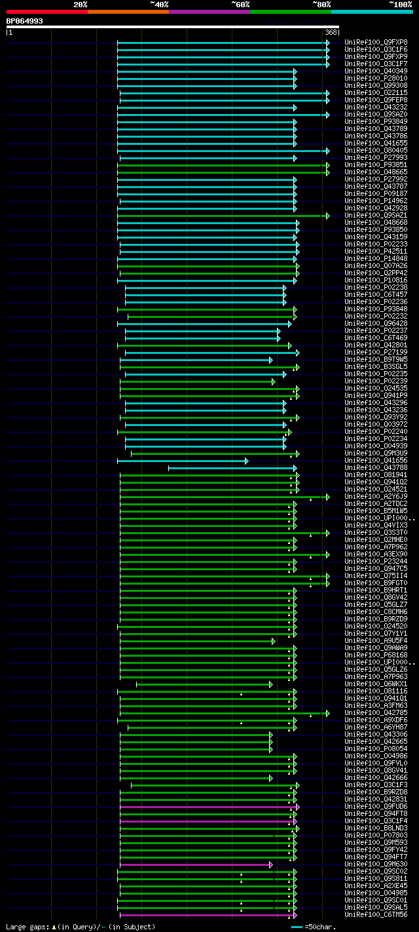
Task: Select the UniRef100_Q41656 label
Action: 376,460
